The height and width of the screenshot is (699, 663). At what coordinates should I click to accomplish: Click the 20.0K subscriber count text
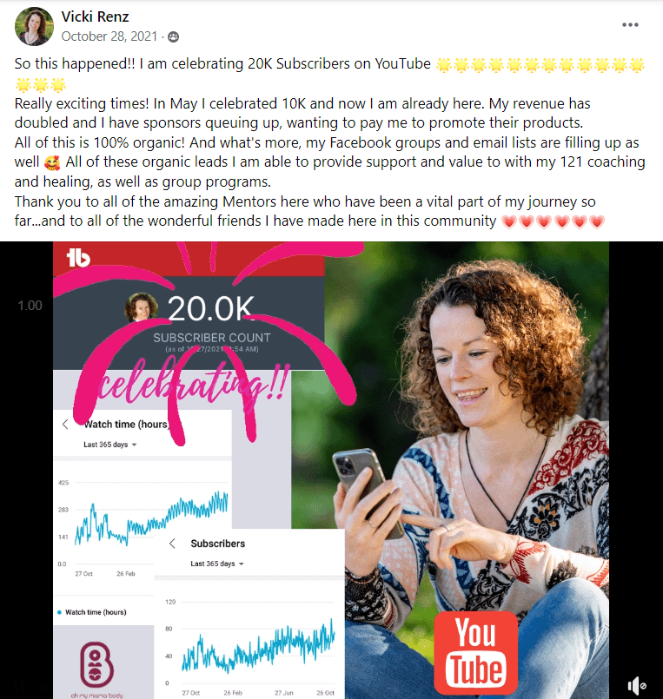tap(210, 308)
